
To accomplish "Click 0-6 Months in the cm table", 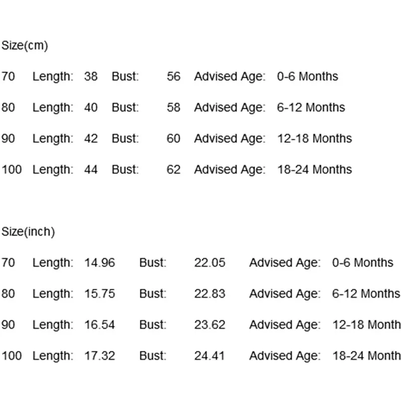I will 308,77.
